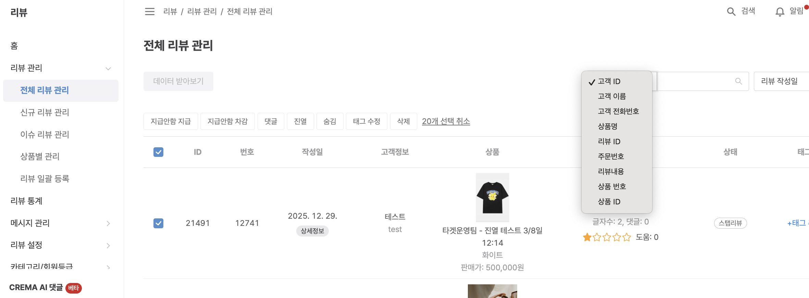
Task: Collapse the 리뷰 관리 sidebar section
Action: 108,68
